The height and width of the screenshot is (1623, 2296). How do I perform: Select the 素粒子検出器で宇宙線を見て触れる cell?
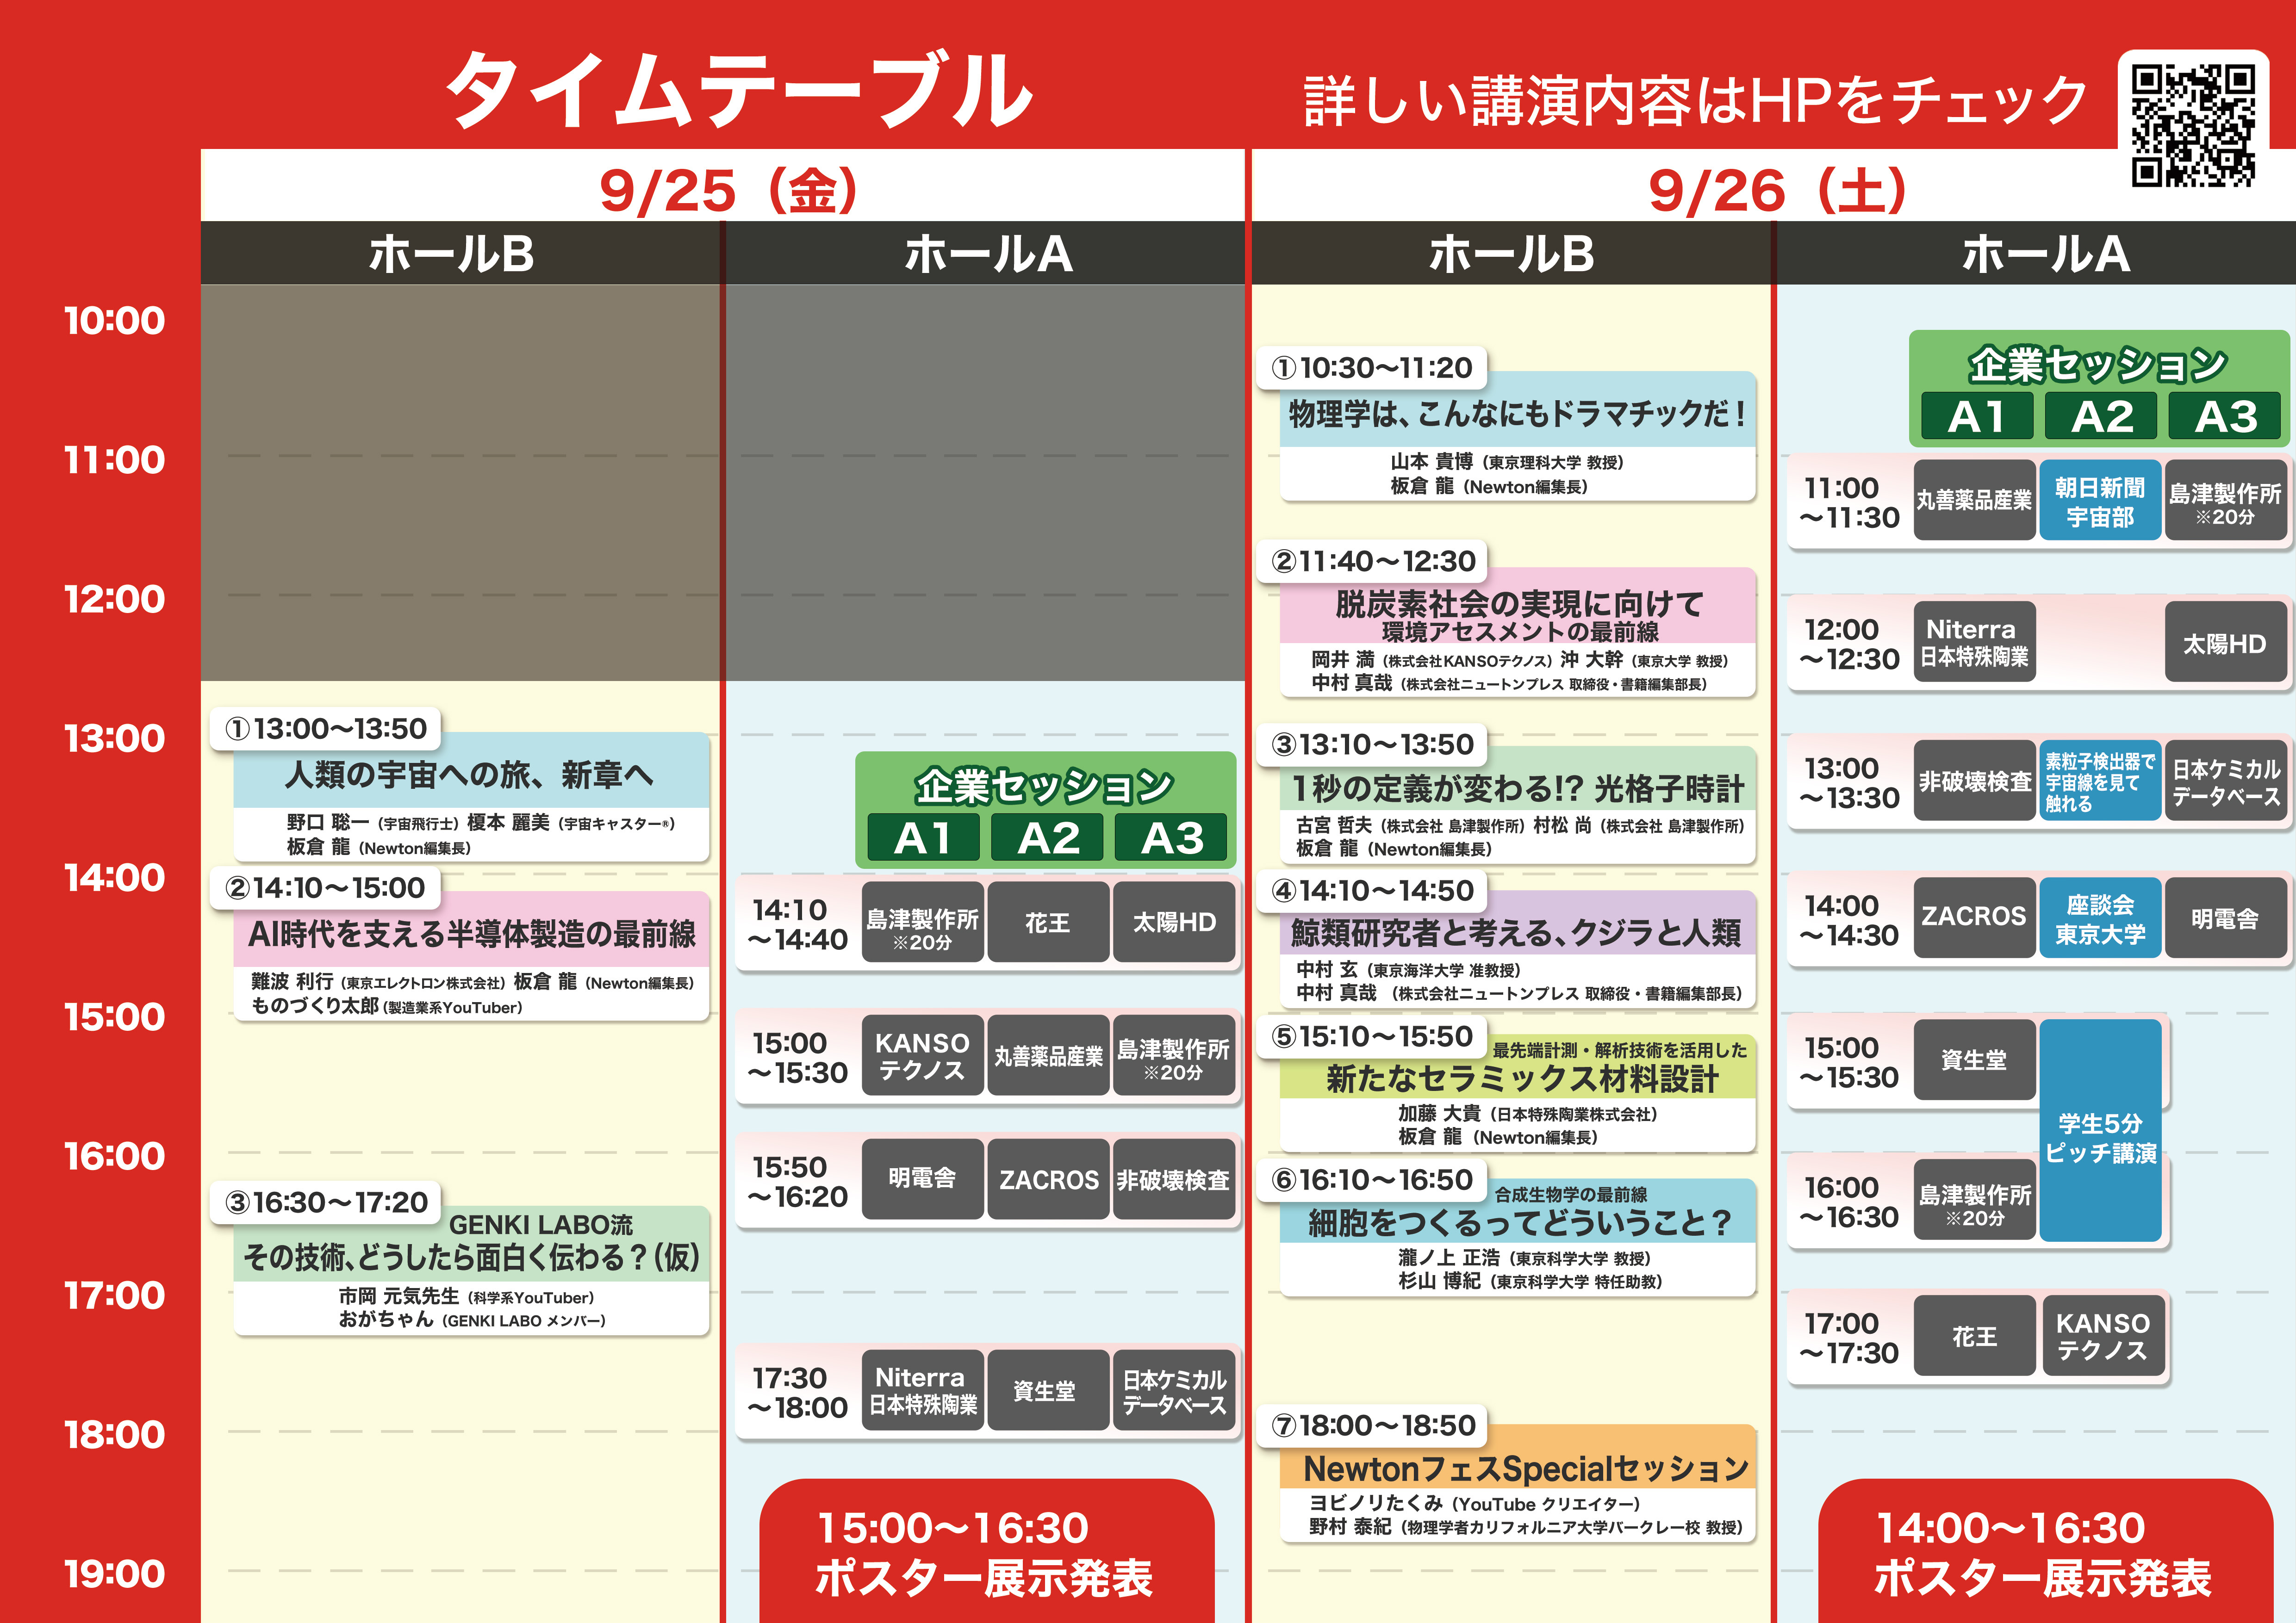tap(2100, 781)
